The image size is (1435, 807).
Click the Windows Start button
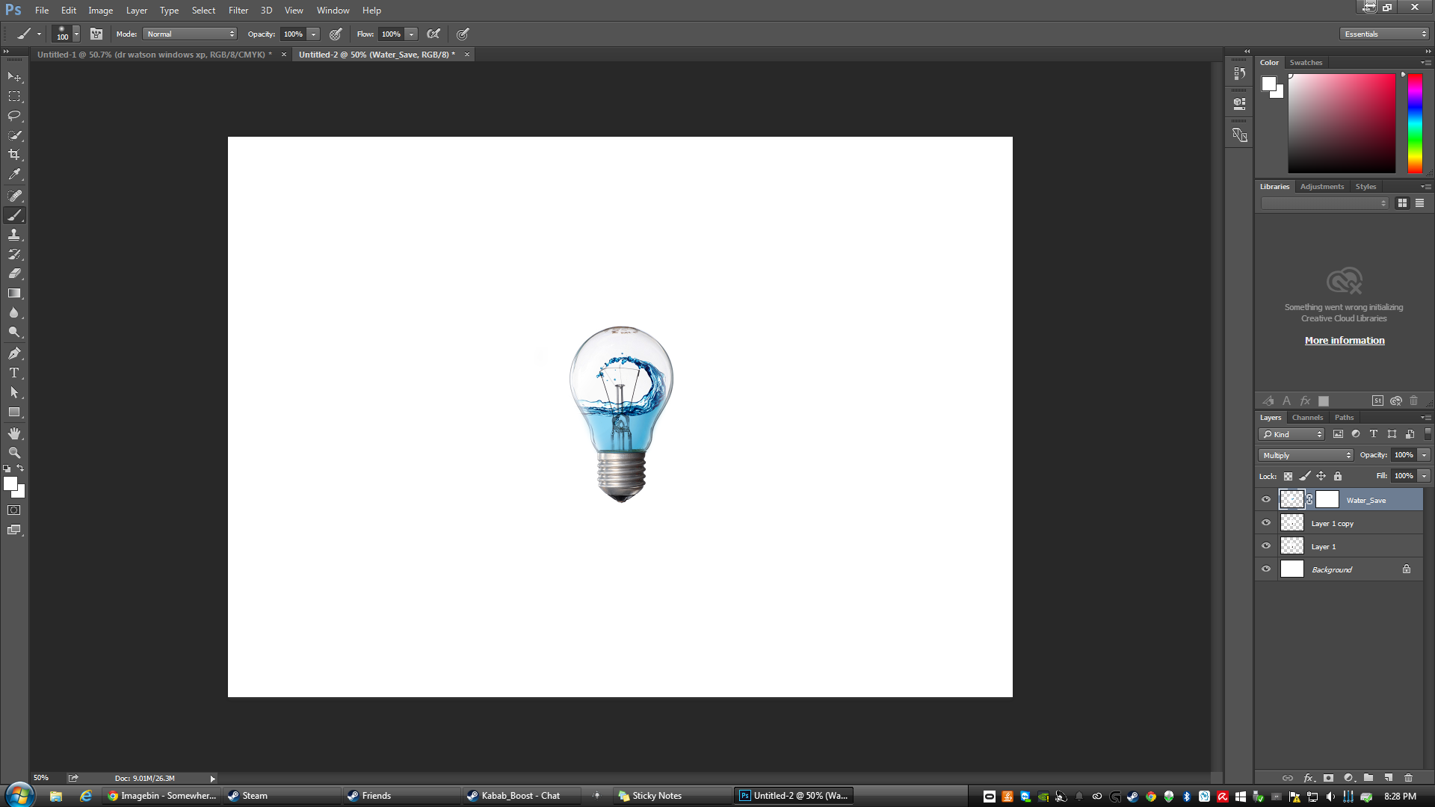pyautogui.click(x=19, y=795)
